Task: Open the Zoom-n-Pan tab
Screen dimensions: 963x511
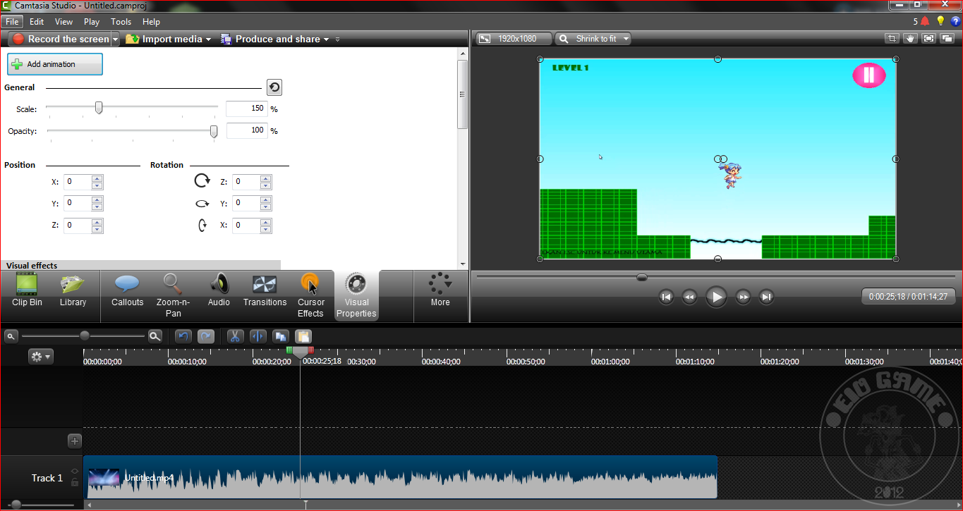Action: click(x=173, y=295)
